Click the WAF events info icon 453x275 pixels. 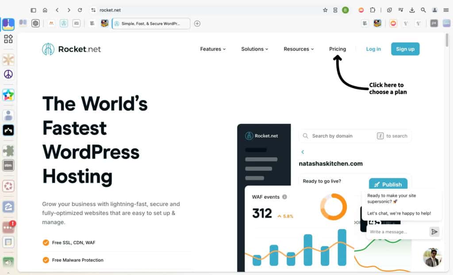[284, 197]
